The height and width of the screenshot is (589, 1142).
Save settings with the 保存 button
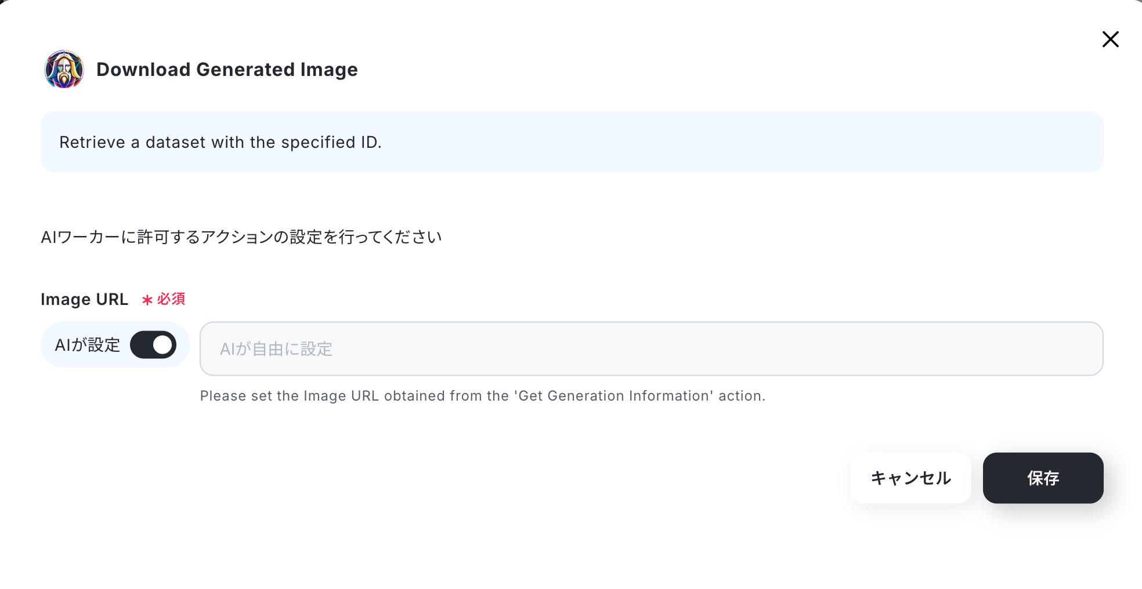[x=1043, y=478]
